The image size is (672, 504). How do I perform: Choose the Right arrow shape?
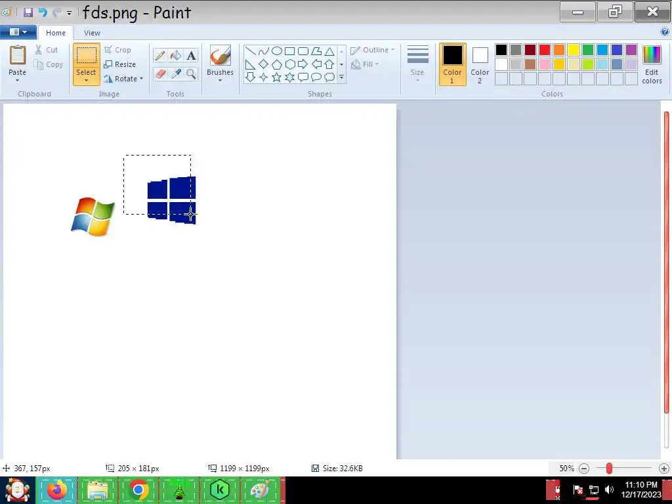pos(303,64)
